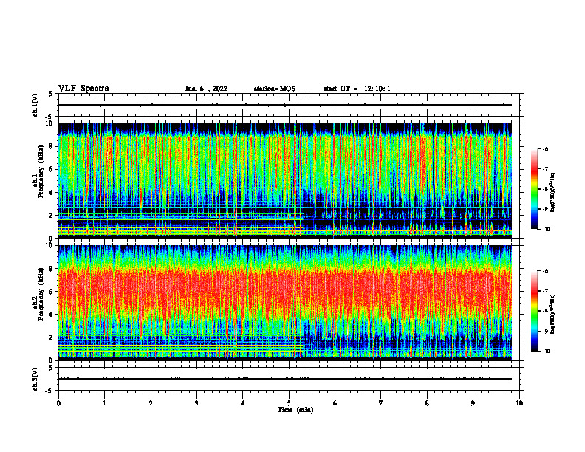Click the ch.3 voltage waveform strip
This screenshot has height=452, width=585.
click(x=290, y=379)
